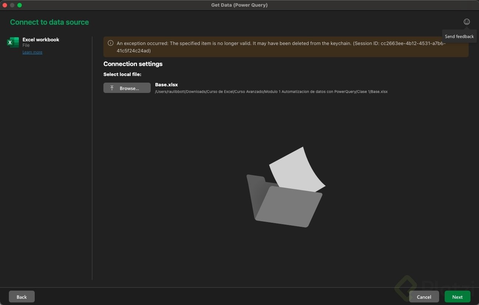
Task: Click the green zoom window button
Action: coord(20,5)
